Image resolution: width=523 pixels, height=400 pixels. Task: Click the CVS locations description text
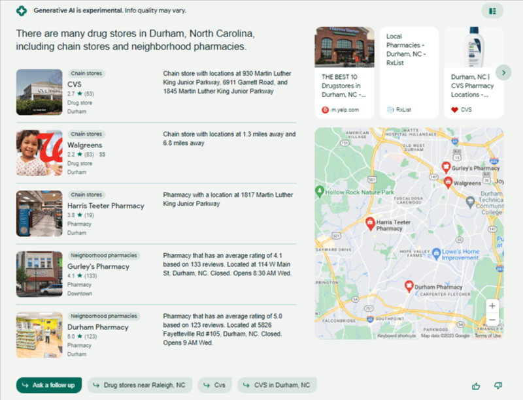pos(227,82)
